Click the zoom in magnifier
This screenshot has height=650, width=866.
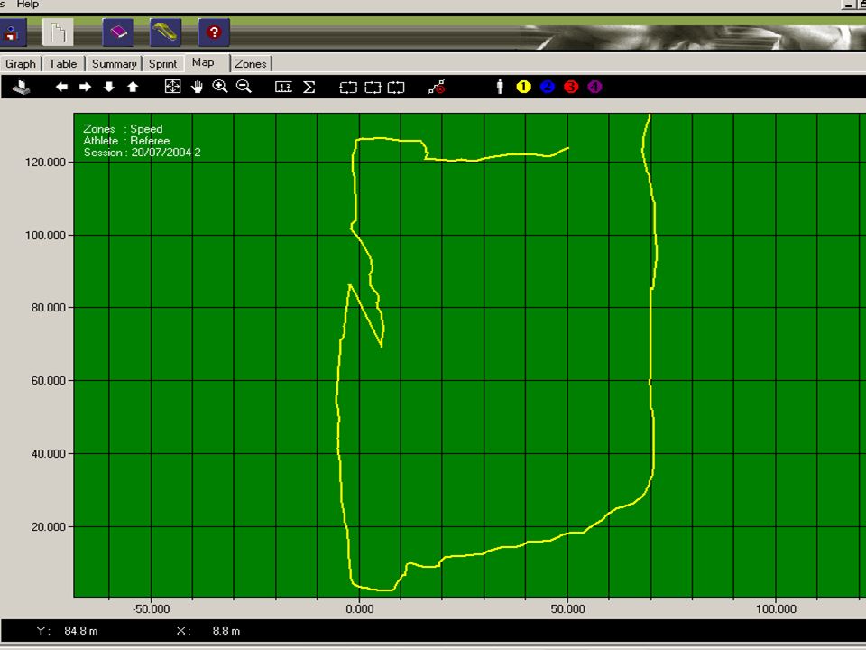220,87
